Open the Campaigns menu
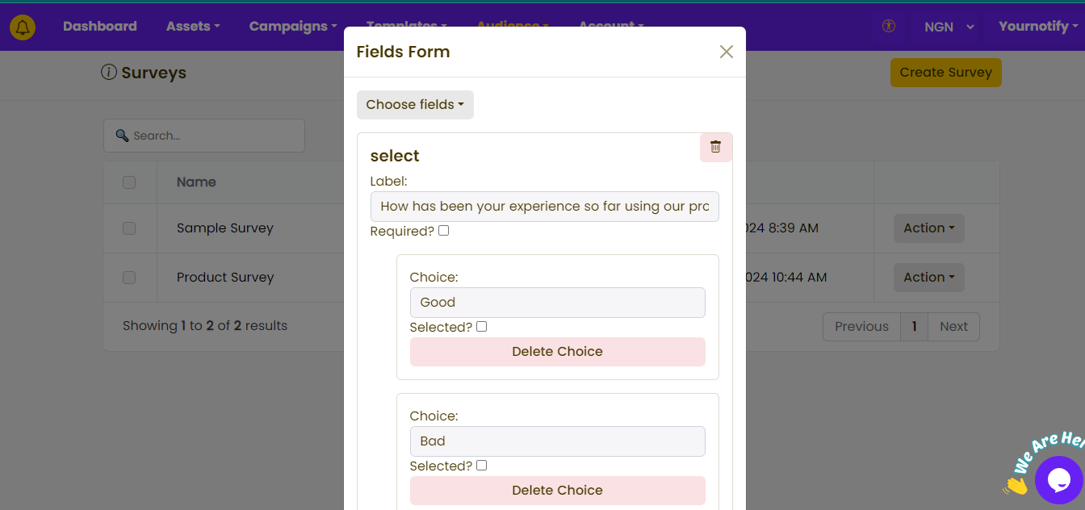This screenshot has width=1085, height=510. coord(292,26)
